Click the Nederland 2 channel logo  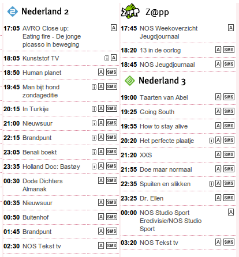13,12
